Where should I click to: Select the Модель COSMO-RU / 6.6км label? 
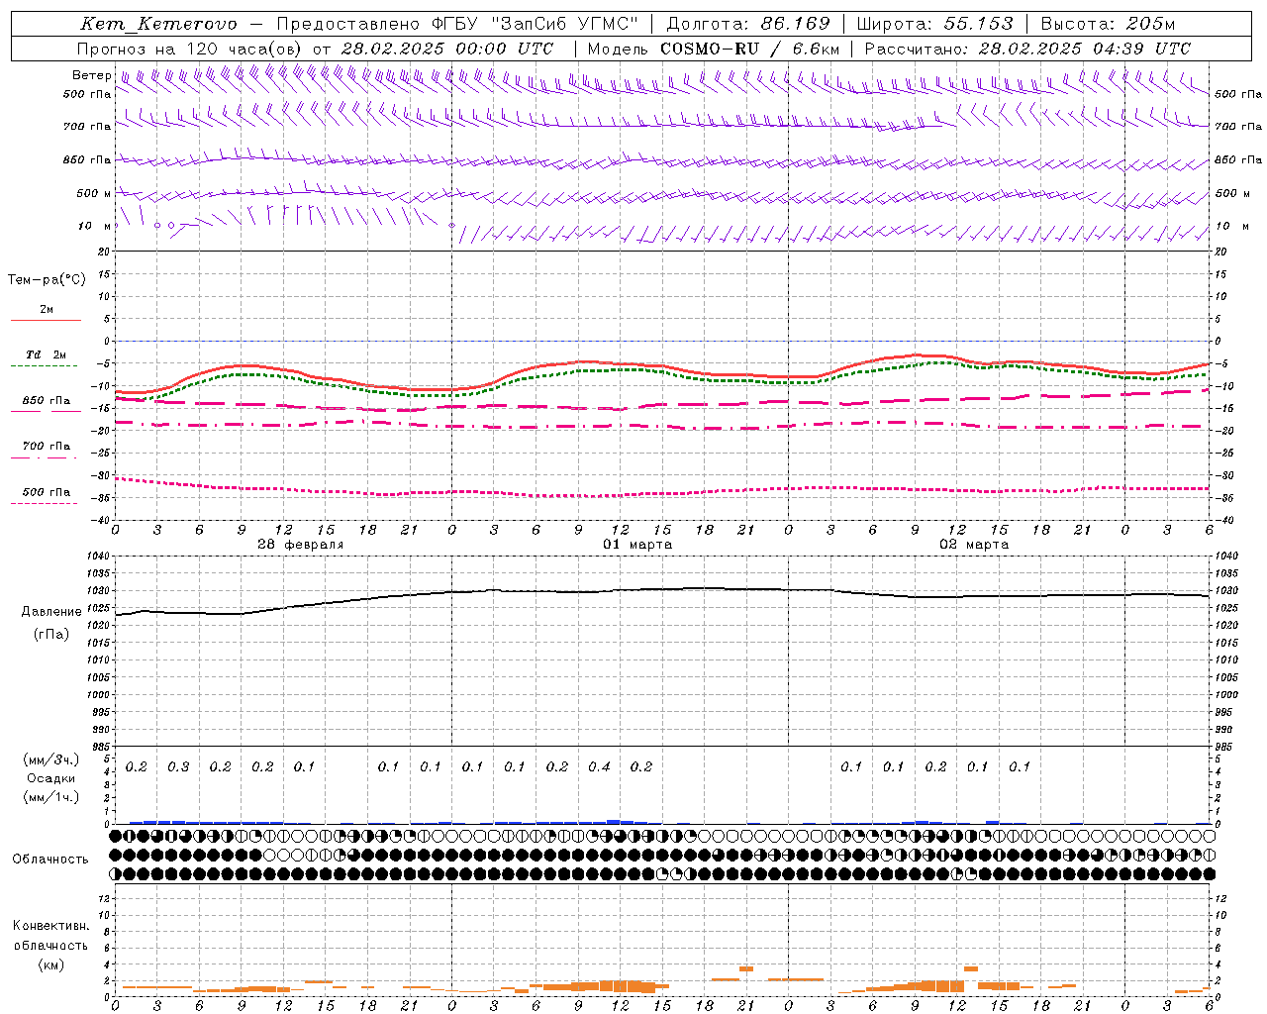[x=713, y=49]
